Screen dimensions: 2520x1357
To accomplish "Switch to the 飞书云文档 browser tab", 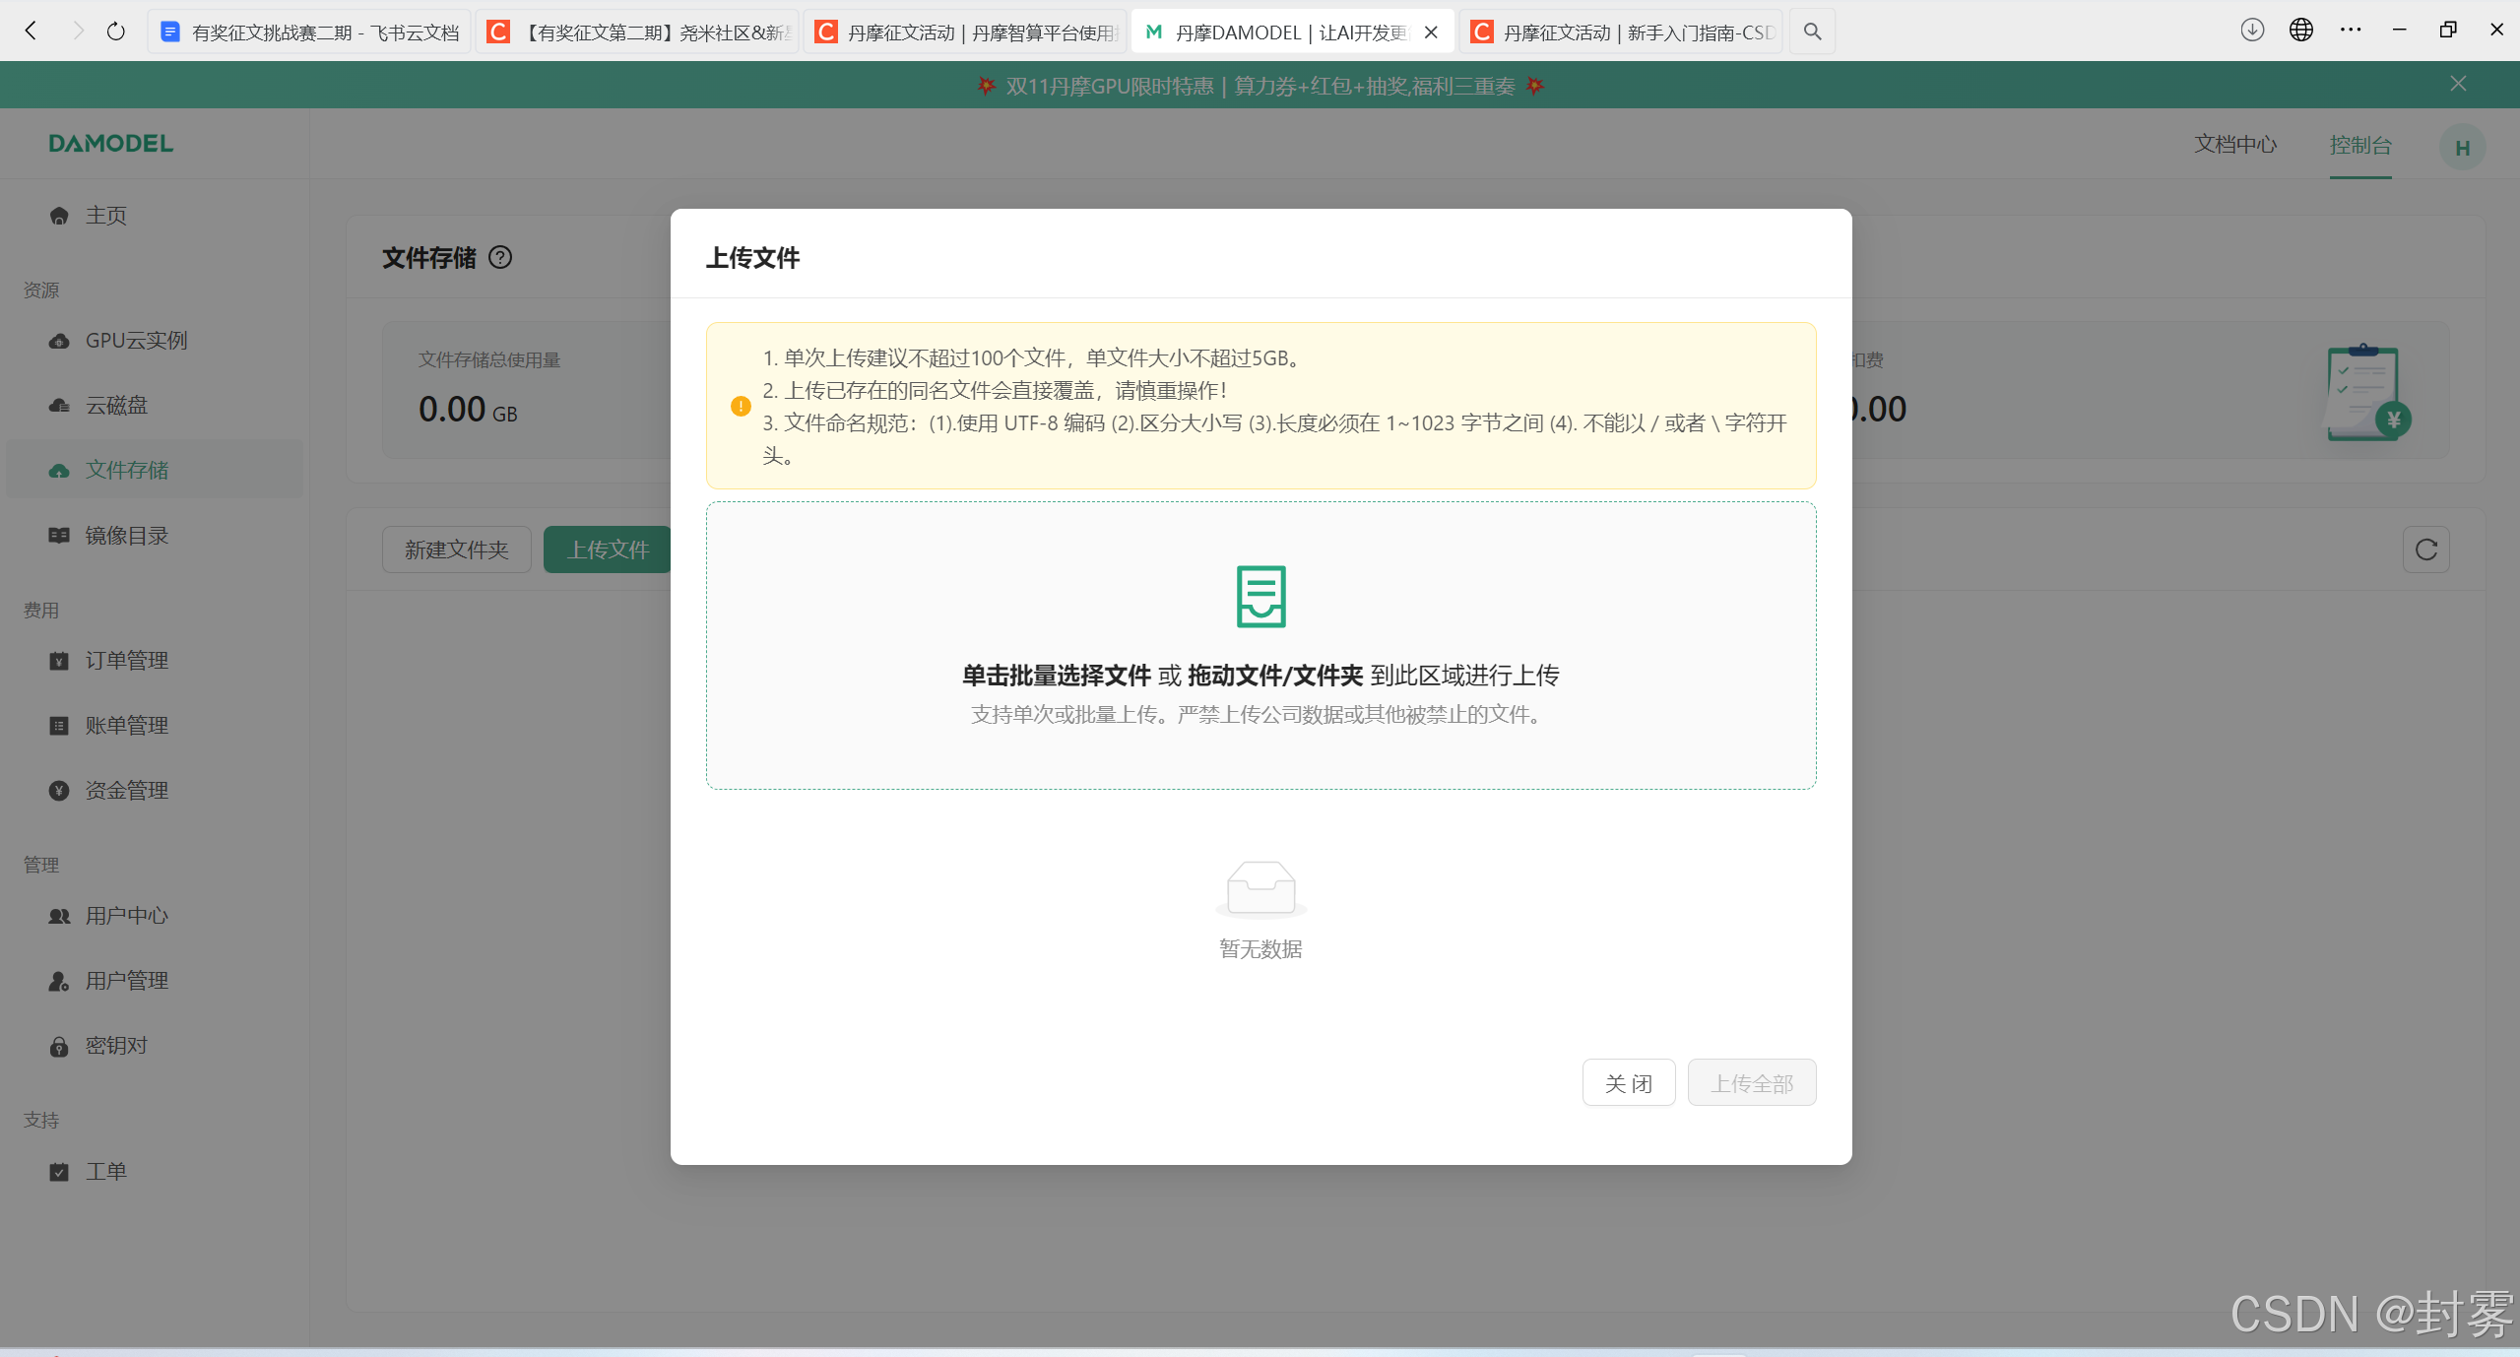I will (x=310, y=32).
